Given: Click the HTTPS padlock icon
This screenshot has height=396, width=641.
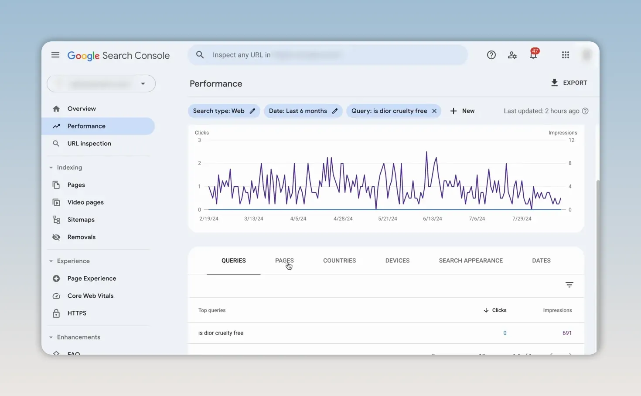Looking at the screenshot, I should point(56,313).
